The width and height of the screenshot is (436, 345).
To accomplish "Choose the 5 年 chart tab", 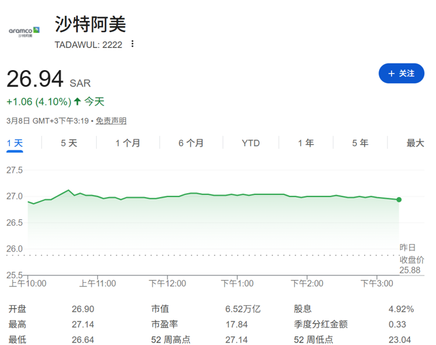I will click(x=360, y=143).
